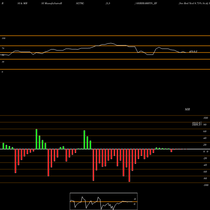
Task: Click the current RSI value 49.61
Action: 193,52
